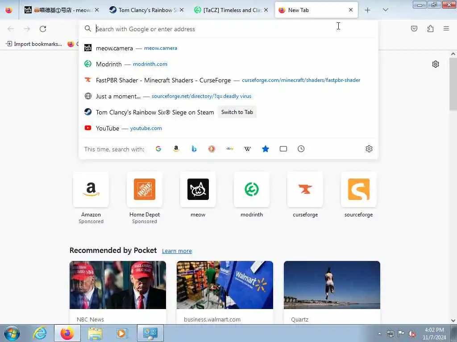Open Windows Media Player from taskbar

(x=121, y=333)
